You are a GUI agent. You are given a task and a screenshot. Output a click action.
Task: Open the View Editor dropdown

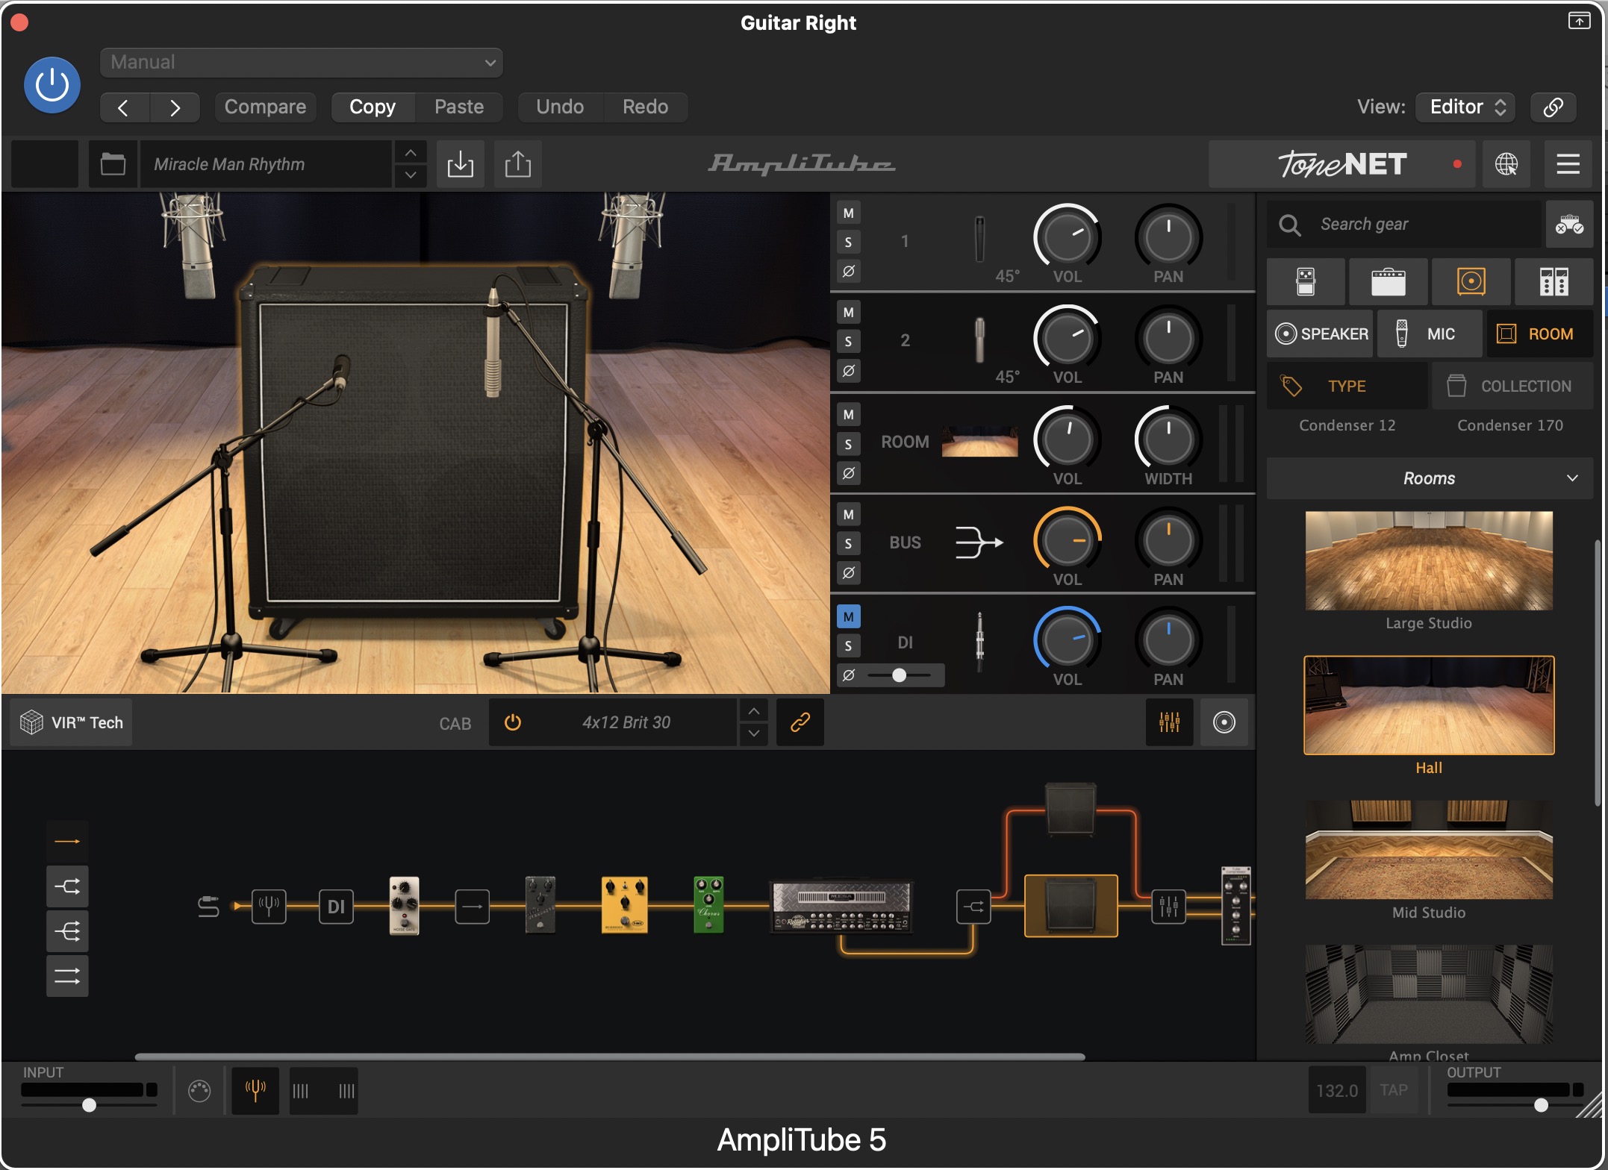pyautogui.click(x=1466, y=107)
